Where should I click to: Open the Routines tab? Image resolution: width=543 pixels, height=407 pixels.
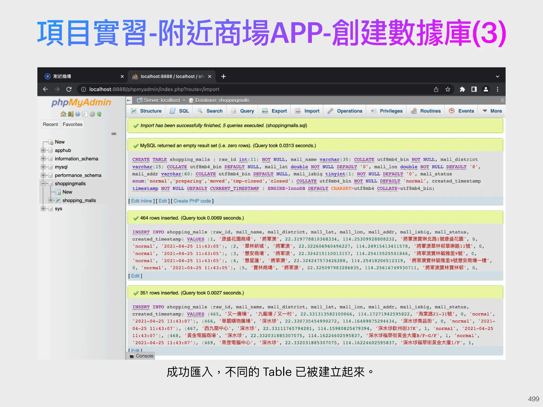tap(426, 111)
